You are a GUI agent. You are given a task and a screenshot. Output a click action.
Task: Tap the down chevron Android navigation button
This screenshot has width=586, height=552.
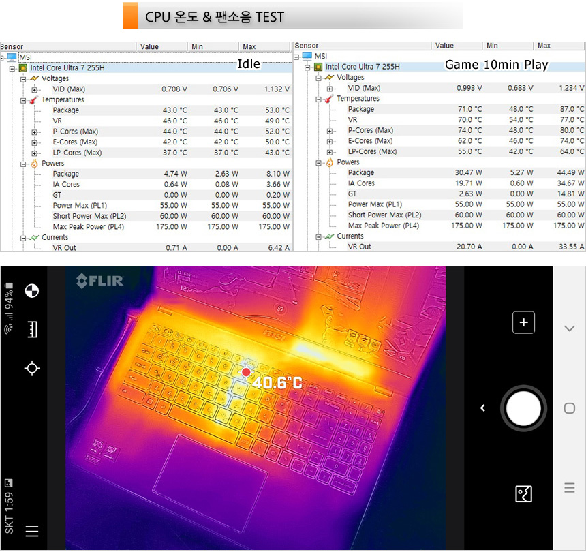[570, 328]
